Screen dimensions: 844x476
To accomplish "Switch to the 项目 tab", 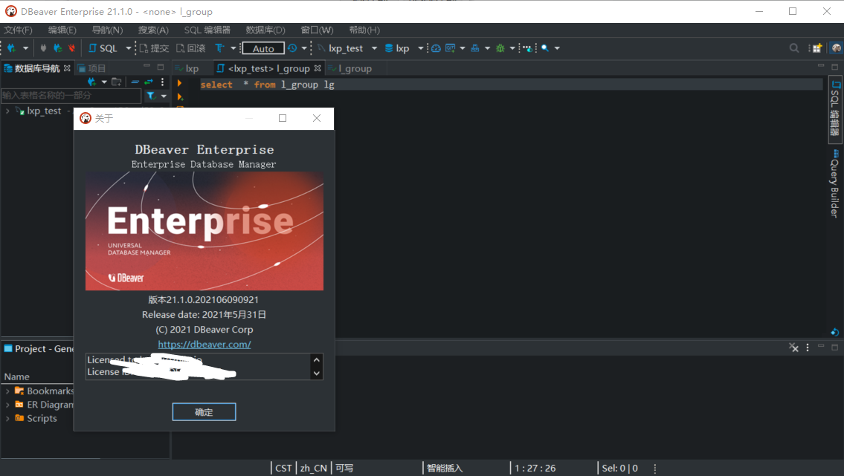I will 91,68.
